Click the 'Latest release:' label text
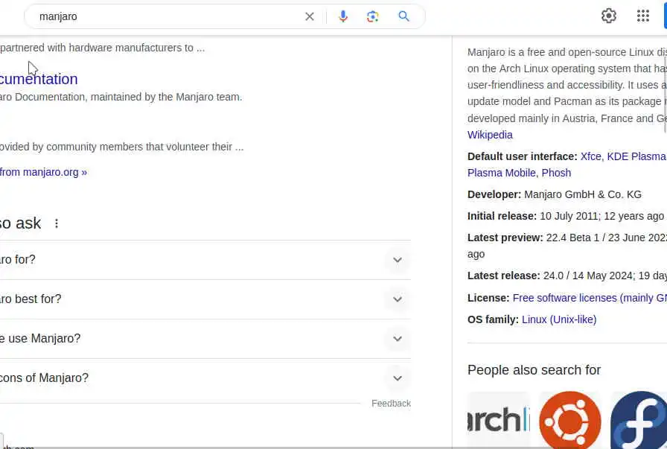The image size is (667, 449). point(504,276)
